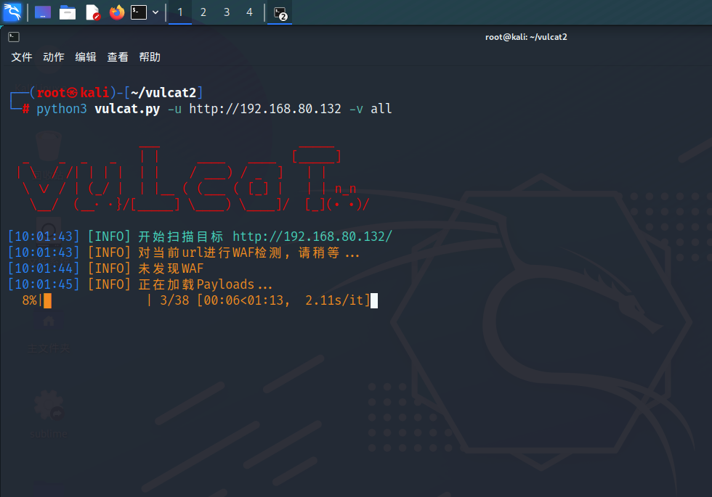Click the terminal window title bar icon

14,37
